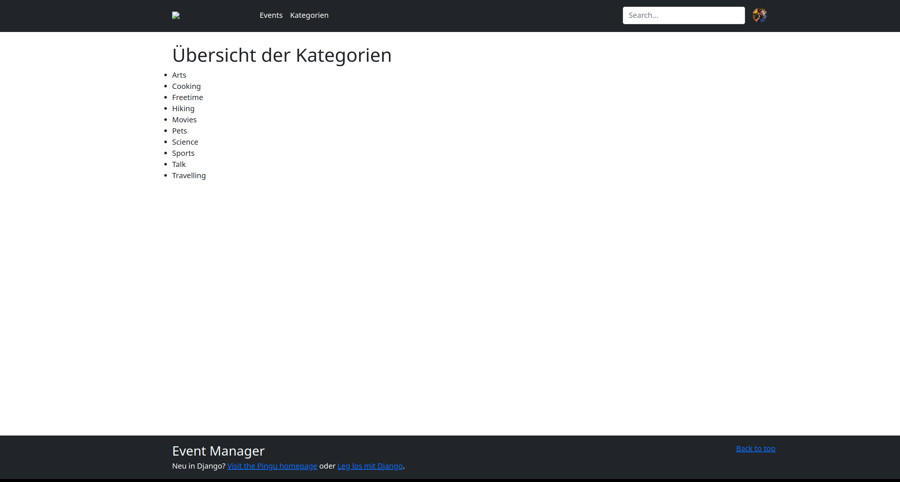The height and width of the screenshot is (482, 900).
Task: Expand the Travelling category entry
Action: point(188,175)
